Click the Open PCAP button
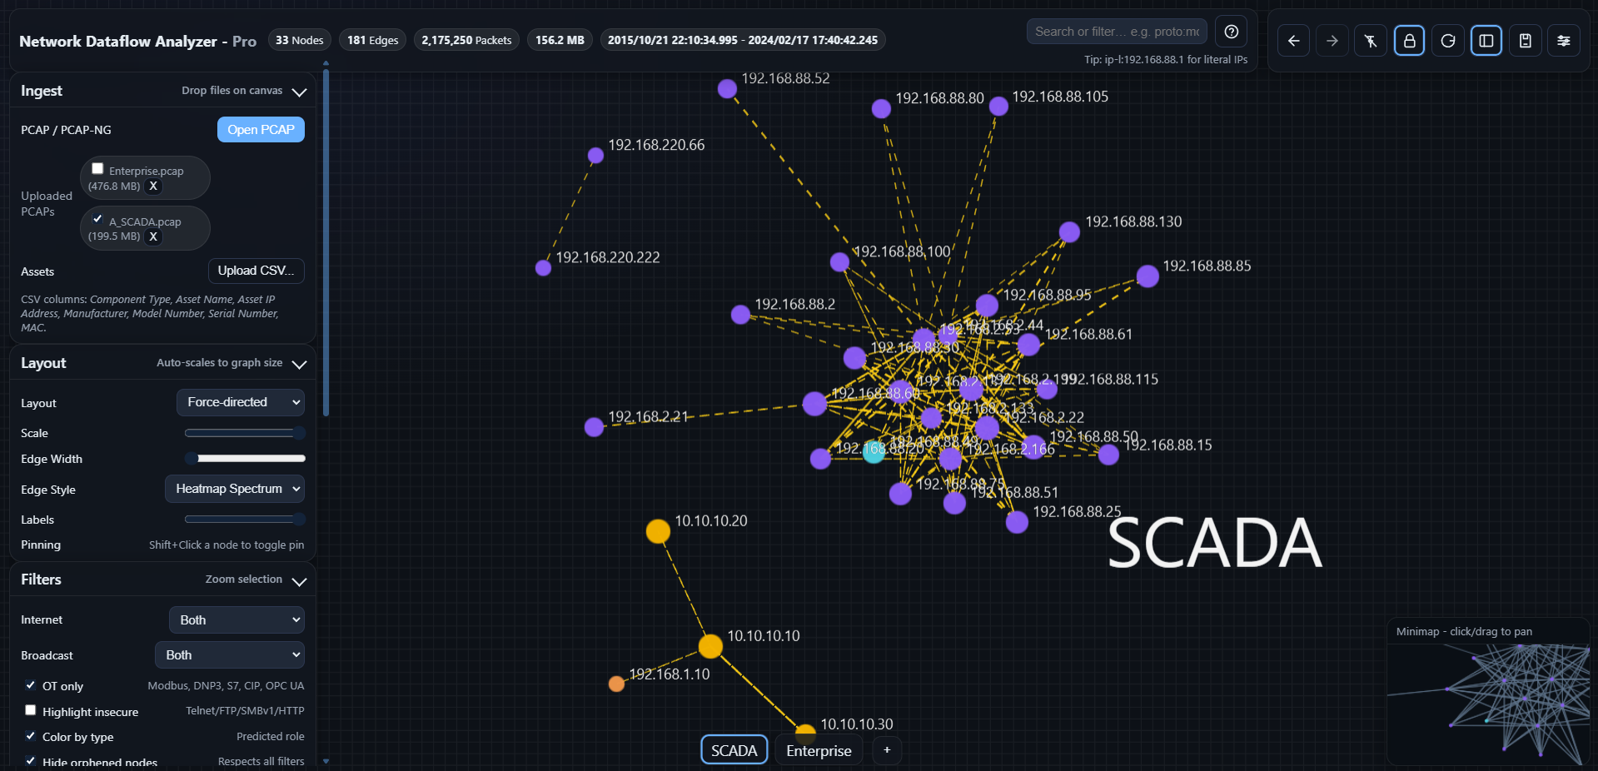1598x771 pixels. point(261,130)
